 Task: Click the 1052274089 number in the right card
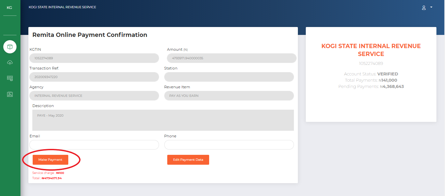tap(371, 64)
